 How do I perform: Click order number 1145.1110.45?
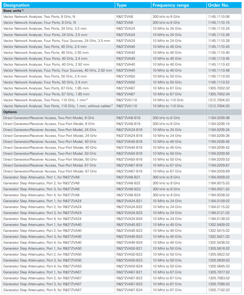pos(219,59)
